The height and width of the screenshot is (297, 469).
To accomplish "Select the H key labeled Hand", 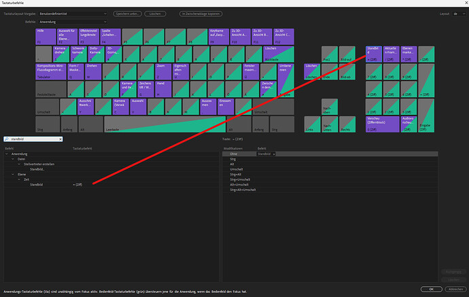I will point(163,89).
